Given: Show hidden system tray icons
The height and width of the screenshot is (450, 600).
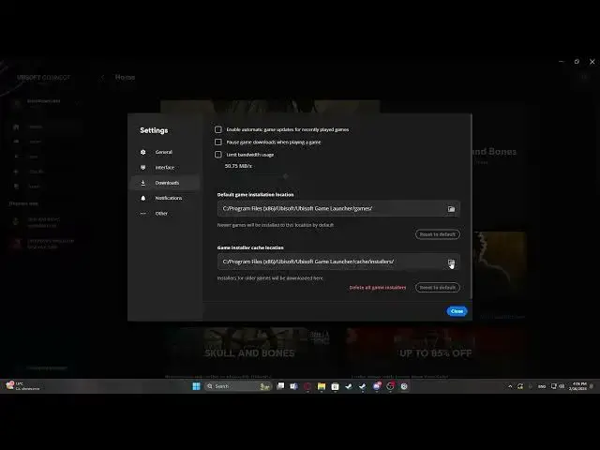Looking at the screenshot, I should pyautogui.click(x=510, y=386).
